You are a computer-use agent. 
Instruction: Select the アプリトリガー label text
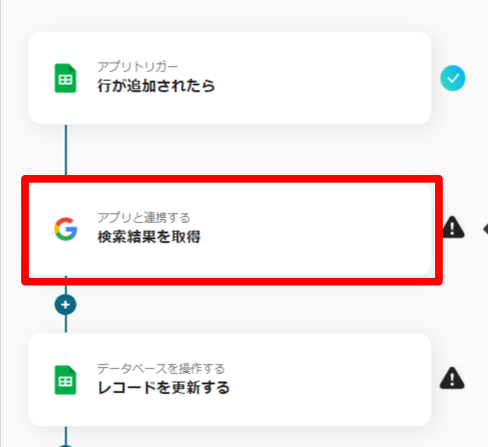click(x=138, y=66)
